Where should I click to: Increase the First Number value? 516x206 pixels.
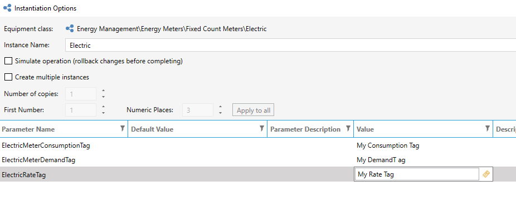click(103, 107)
